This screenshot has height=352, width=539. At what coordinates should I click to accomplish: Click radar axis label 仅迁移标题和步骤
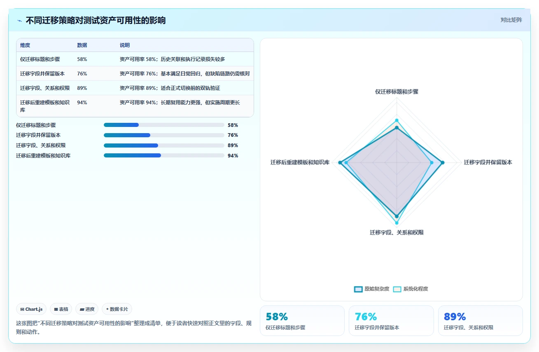pos(397,92)
